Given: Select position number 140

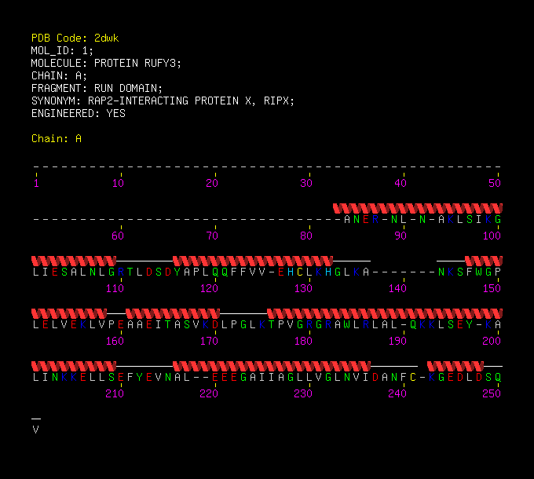Looking at the screenshot, I should [x=397, y=288].
